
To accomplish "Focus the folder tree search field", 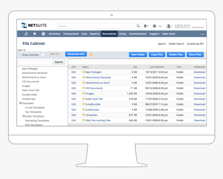I will coord(34,62).
